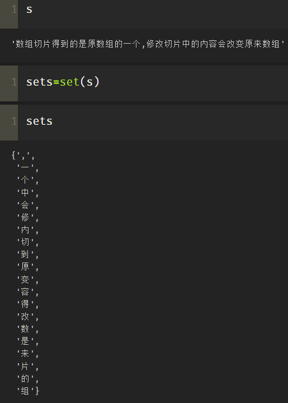Click the '的' element in set output
The image size is (288, 403).
(25, 378)
